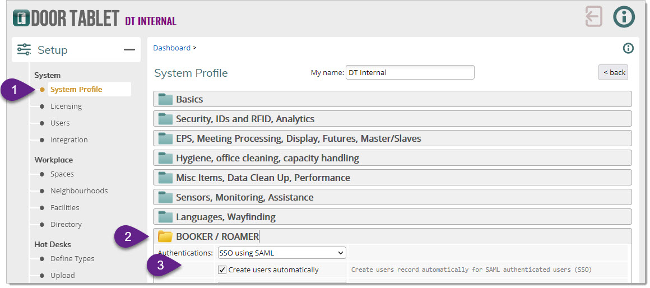Viewport: 650px width, 288px height.
Task: Click the Door Tablet logo icon
Action: 21,17
